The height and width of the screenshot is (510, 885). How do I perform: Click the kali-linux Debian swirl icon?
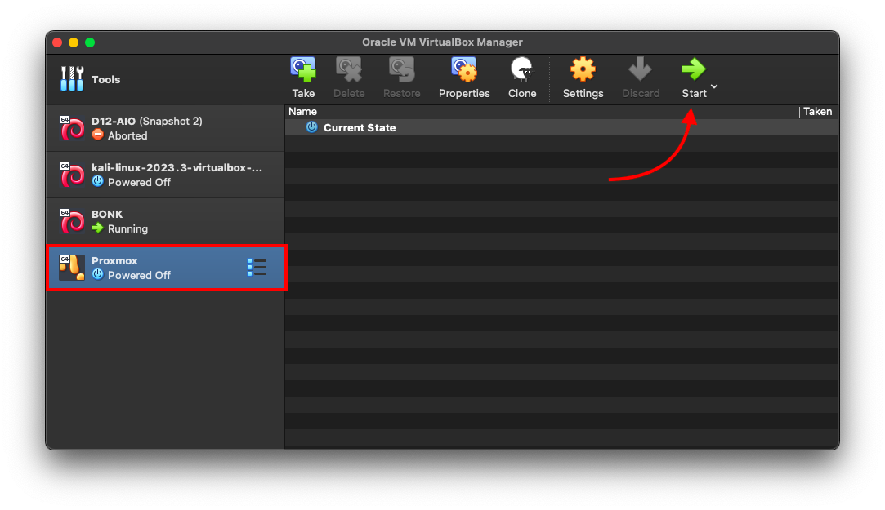click(72, 175)
